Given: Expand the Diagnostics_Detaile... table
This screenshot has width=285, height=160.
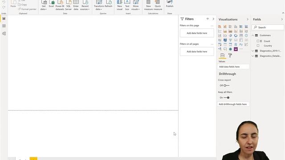Looking at the screenshot, I should point(253,56).
